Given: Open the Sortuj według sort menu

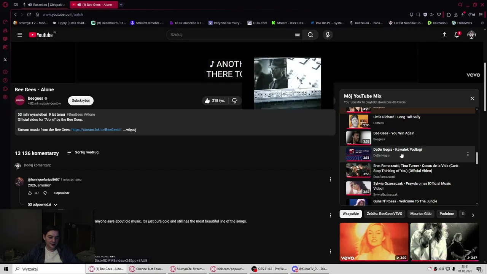Looking at the screenshot, I should 83,152.
